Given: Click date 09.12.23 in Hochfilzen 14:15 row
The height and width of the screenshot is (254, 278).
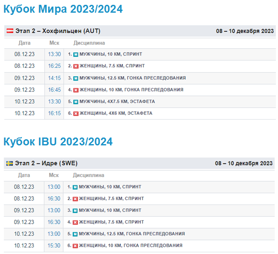Looking at the screenshot, I should (25, 78).
